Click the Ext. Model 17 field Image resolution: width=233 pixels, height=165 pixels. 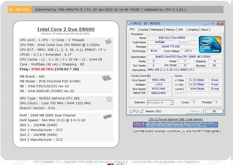point(185,65)
